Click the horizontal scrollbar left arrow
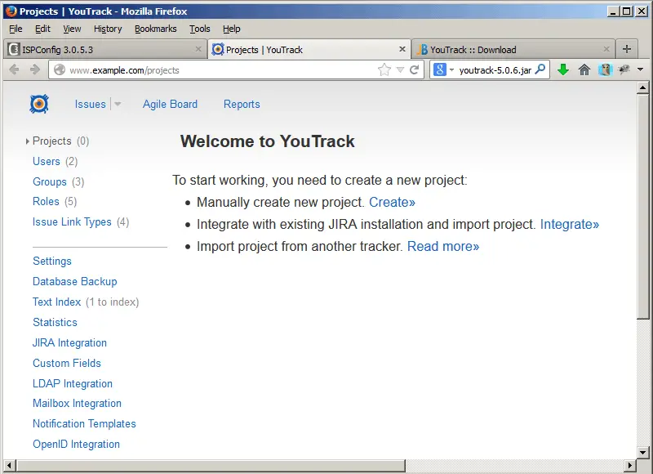Image resolution: width=653 pixels, height=474 pixels. click(11, 465)
